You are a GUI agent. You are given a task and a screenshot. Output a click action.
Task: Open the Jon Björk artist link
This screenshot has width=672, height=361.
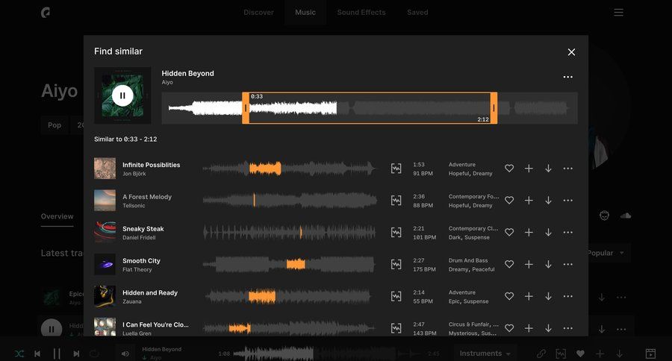(x=134, y=174)
